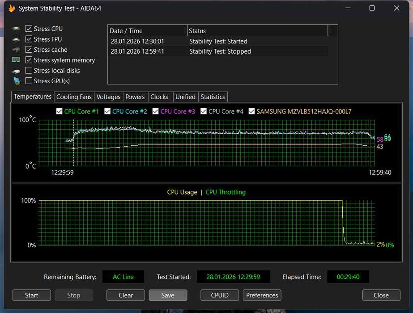The image size is (413, 313).
Task: Click the 28.01.2026 12:30:01 timestamp cell
Action: (137, 41)
